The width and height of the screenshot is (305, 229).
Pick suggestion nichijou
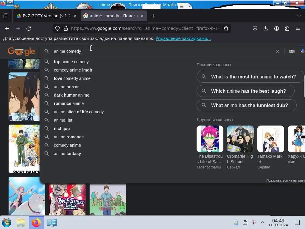(62, 129)
